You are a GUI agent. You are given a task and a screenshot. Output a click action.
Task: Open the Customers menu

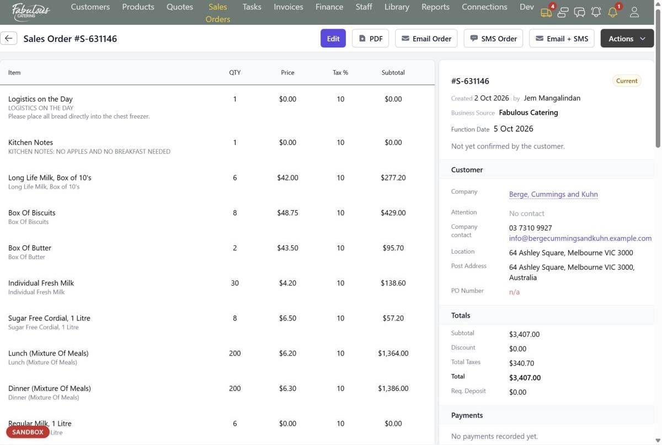click(x=90, y=7)
